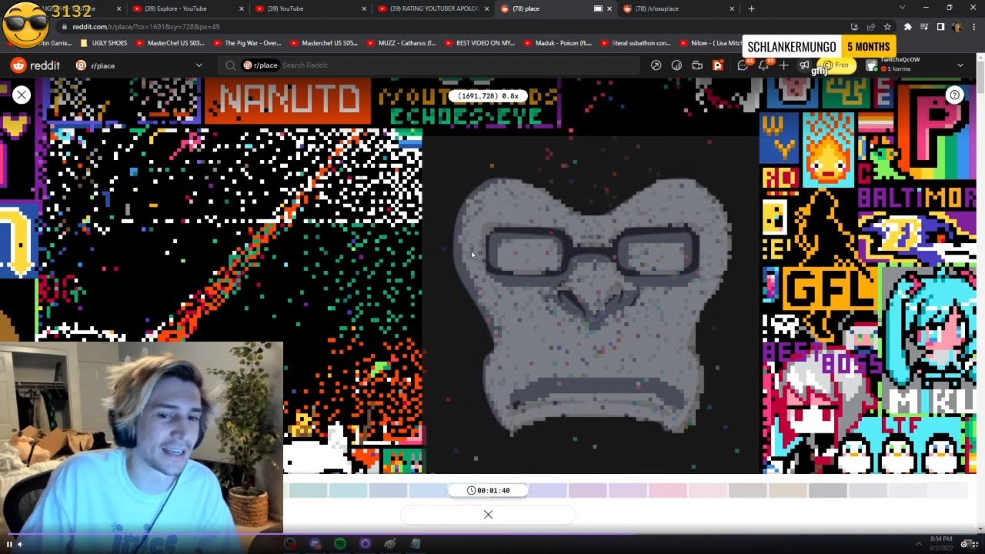Open the Chrome three-dot menu
The width and height of the screenshot is (985, 554).
[x=973, y=26]
